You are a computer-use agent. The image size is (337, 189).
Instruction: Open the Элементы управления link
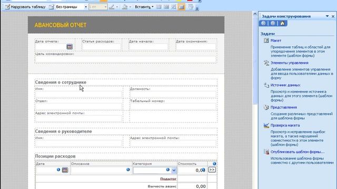(x=289, y=63)
